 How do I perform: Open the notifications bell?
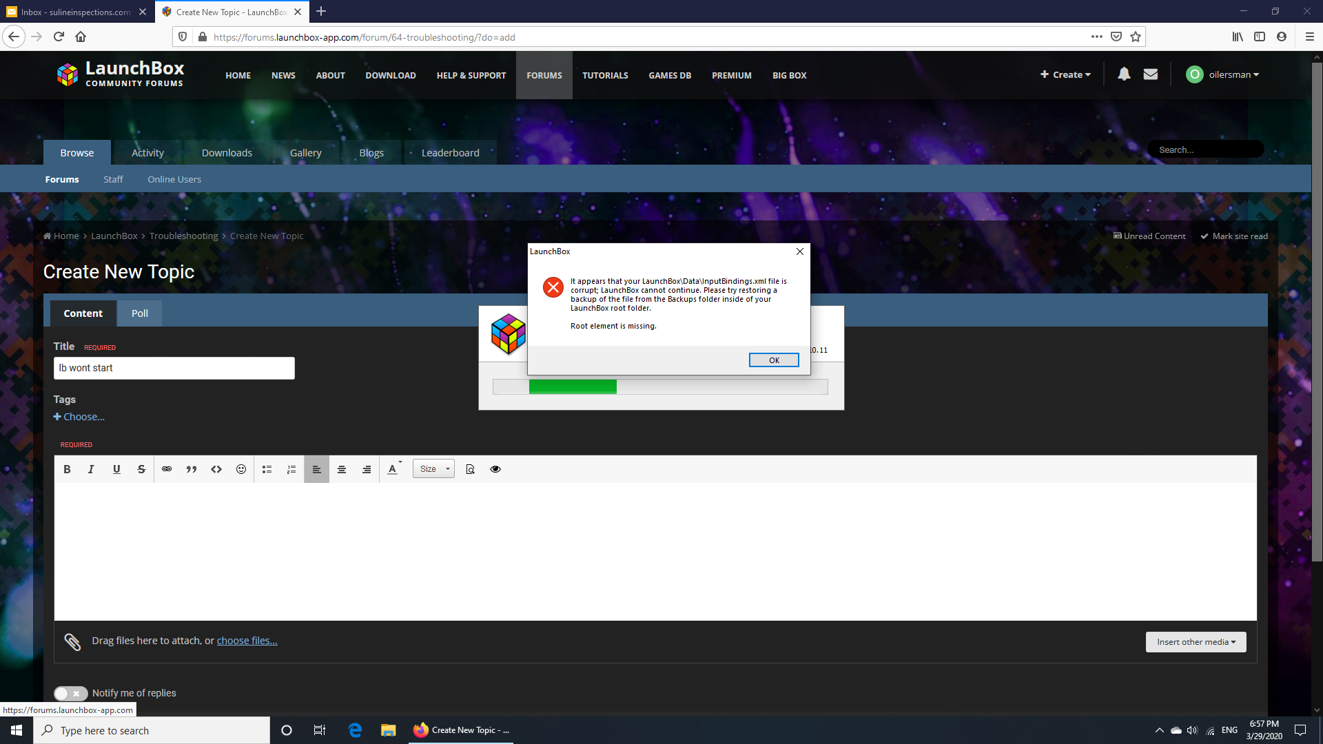click(x=1124, y=74)
